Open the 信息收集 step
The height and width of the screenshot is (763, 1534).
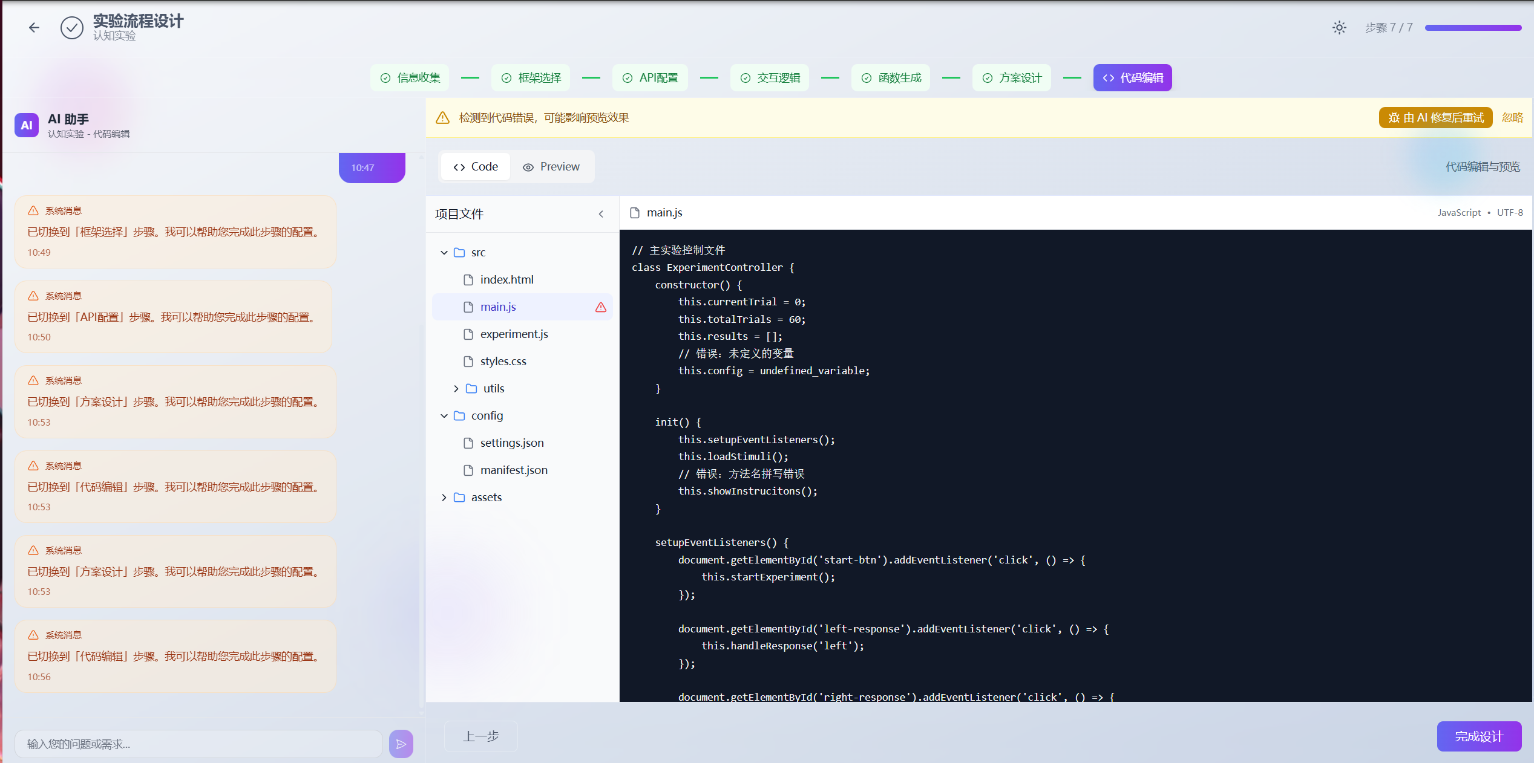[410, 77]
